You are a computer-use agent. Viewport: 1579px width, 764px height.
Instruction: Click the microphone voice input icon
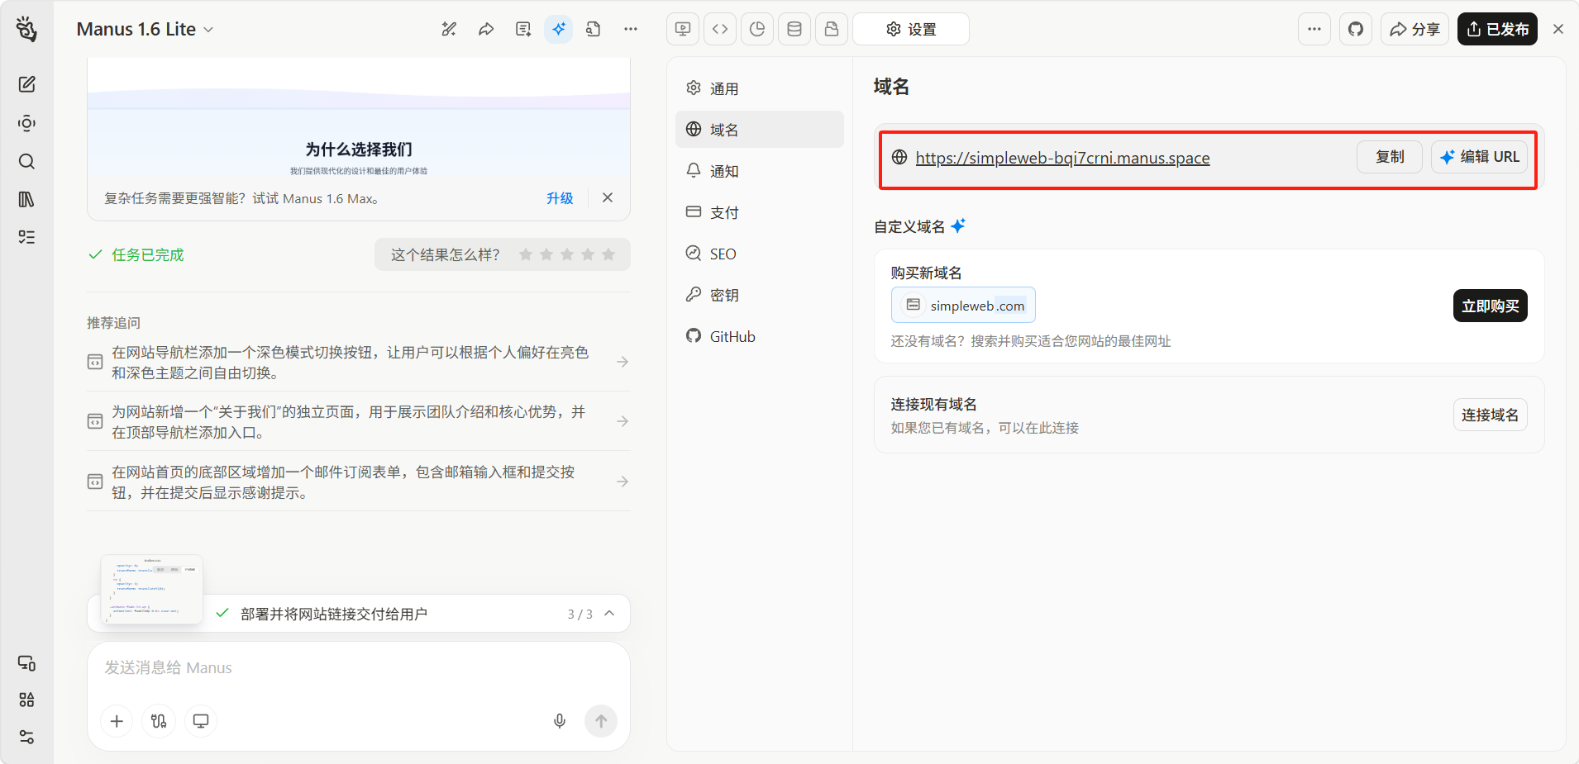tap(560, 721)
